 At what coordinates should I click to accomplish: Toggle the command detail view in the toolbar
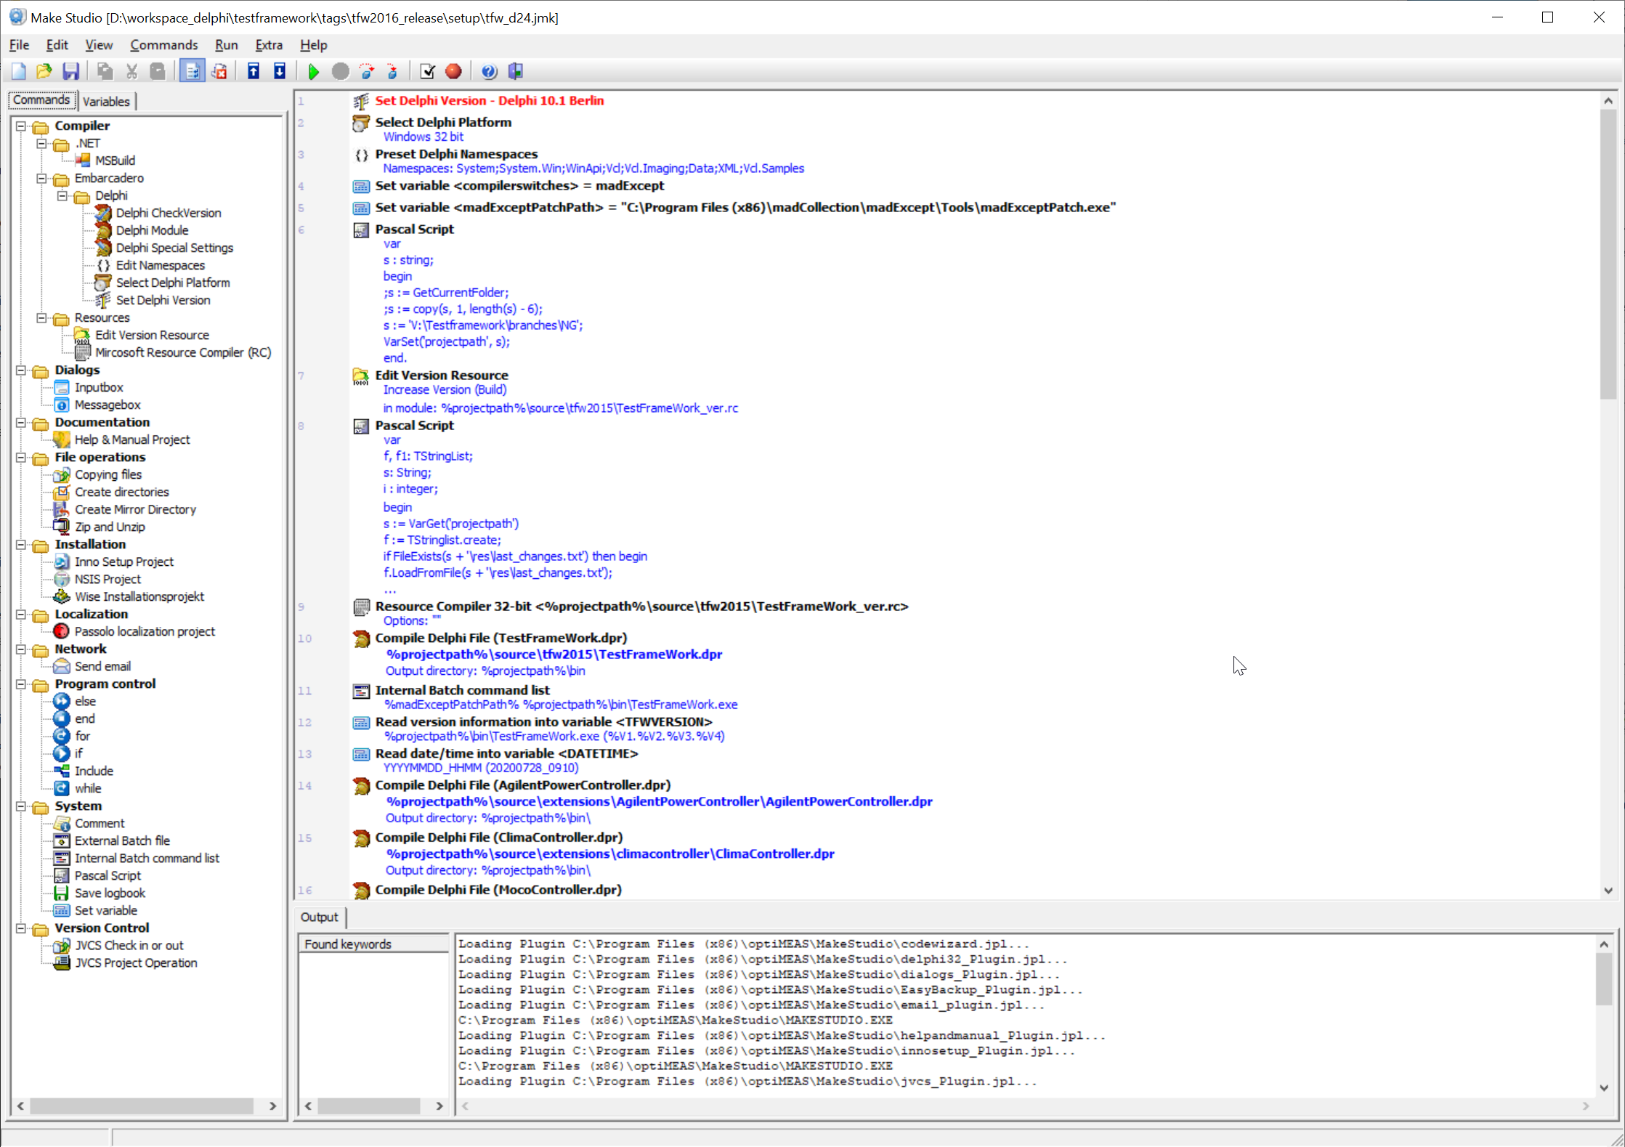coord(191,70)
